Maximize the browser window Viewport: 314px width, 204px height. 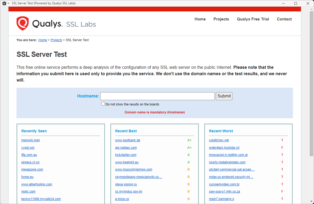pyautogui.click(x=296, y=3)
